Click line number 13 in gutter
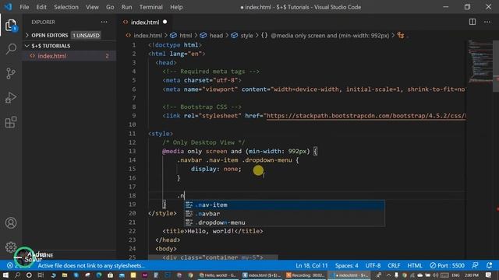Viewport: 499px width, 280px height. [x=133, y=151]
